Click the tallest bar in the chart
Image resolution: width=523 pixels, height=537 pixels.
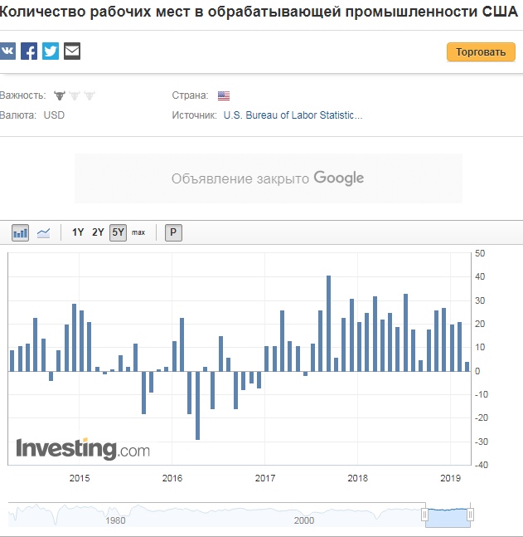(x=328, y=323)
